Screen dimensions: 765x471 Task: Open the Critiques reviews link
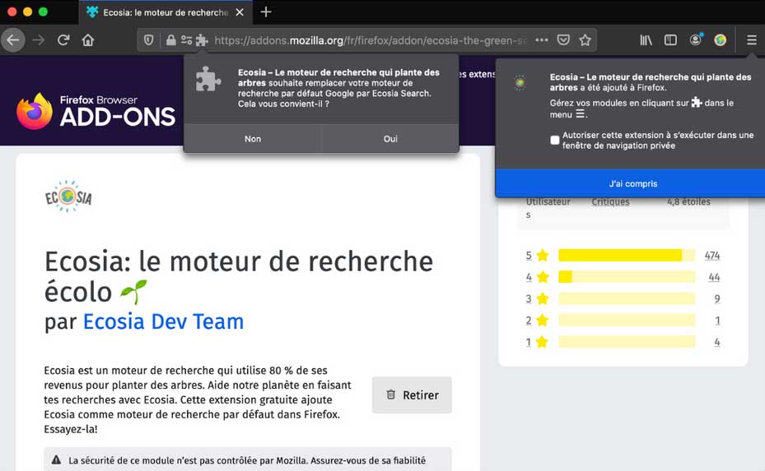[x=610, y=201]
